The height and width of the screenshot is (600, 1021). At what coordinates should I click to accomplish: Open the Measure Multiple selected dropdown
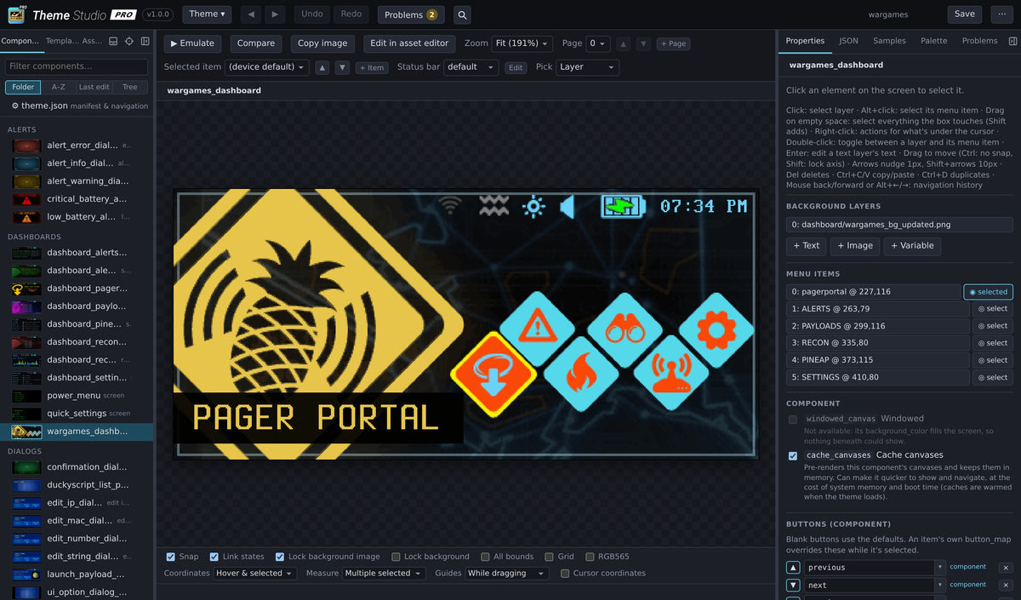click(383, 574)
